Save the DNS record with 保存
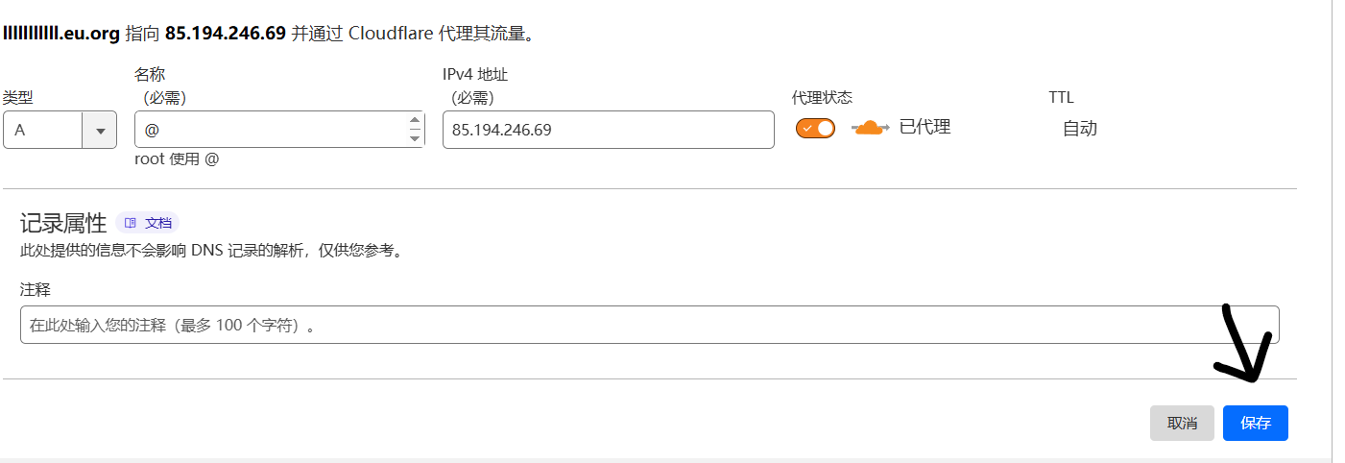Viewport: 1345px width, 463px height. click(1255, 423)
